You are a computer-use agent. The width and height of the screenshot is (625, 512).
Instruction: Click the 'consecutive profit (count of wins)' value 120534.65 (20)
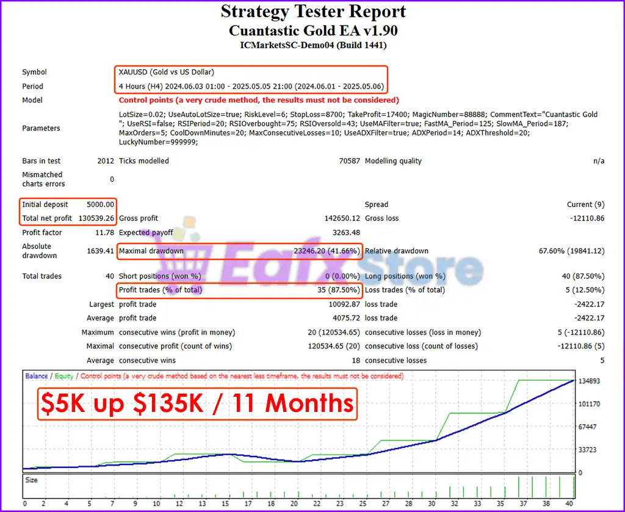point(334,346)
